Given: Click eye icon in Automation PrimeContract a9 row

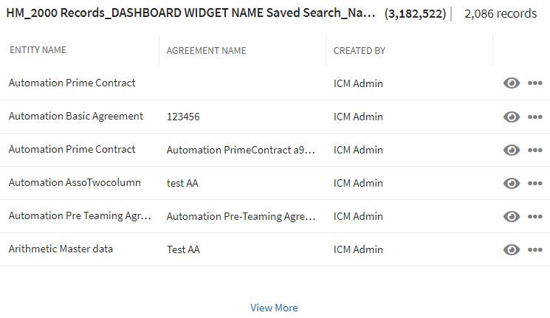Looking at the screenshot, I should (512, 150).
